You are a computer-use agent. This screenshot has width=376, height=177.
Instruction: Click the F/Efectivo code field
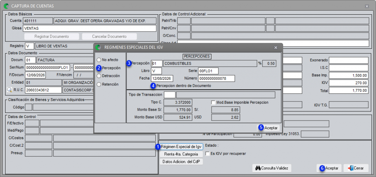(32, 123)
